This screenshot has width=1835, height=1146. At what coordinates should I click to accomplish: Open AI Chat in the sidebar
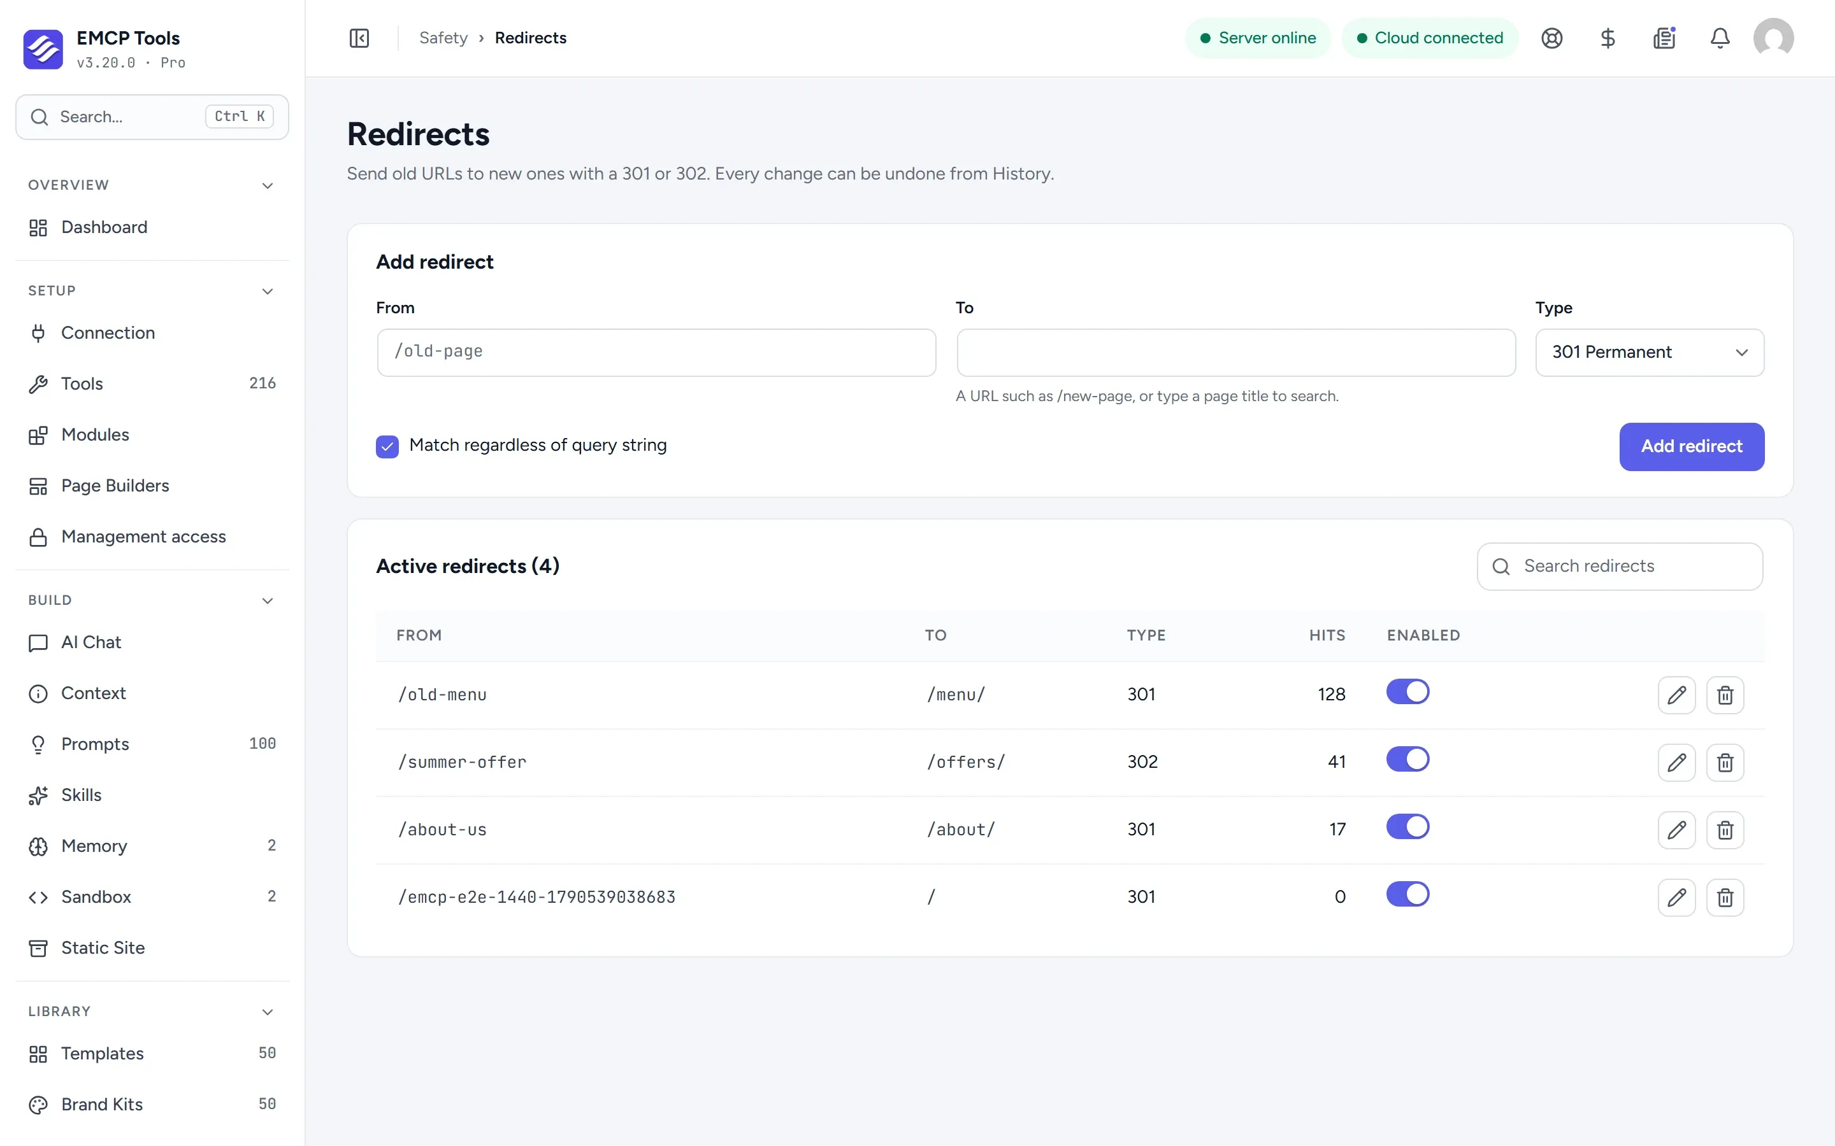152,642
